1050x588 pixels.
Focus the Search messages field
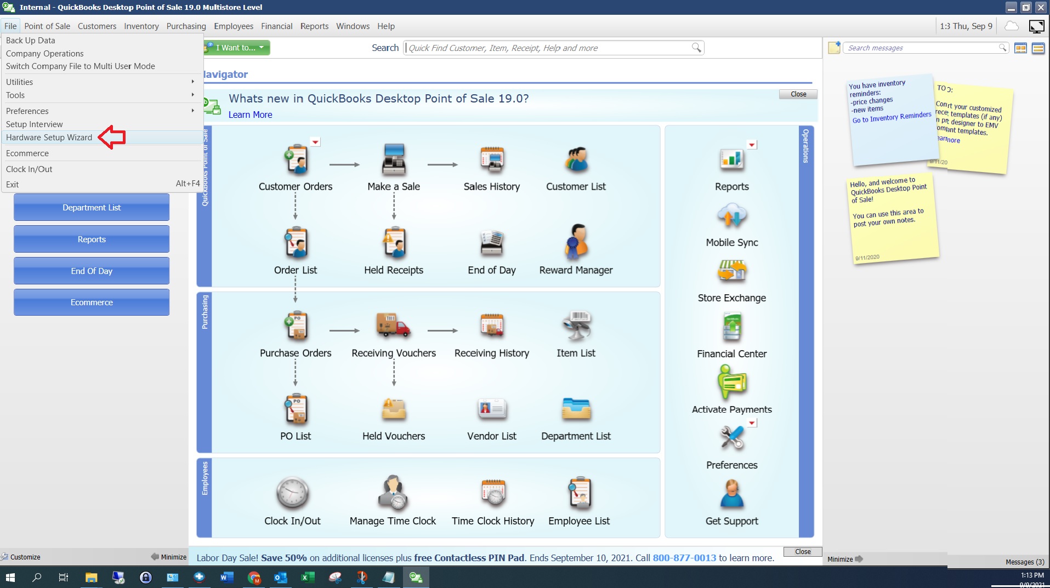[x=926, y=48]
